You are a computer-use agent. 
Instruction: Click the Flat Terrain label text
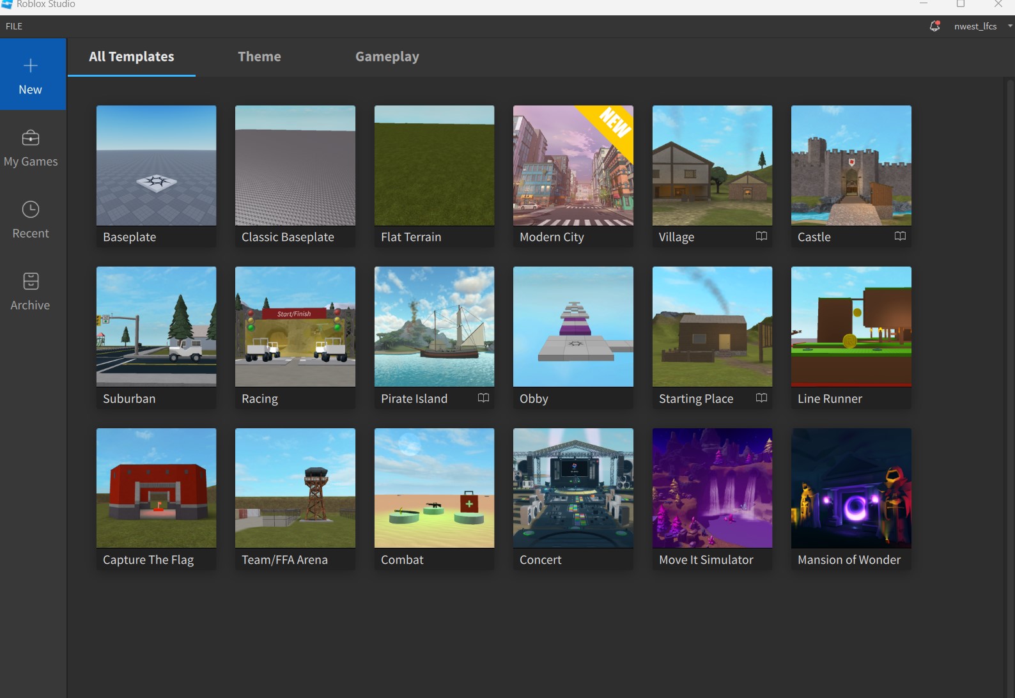[x=411, y=237]
